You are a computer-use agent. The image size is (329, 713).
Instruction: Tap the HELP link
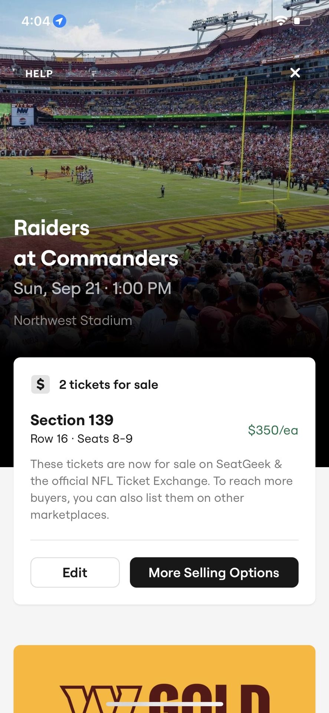[x=39, y=74]
